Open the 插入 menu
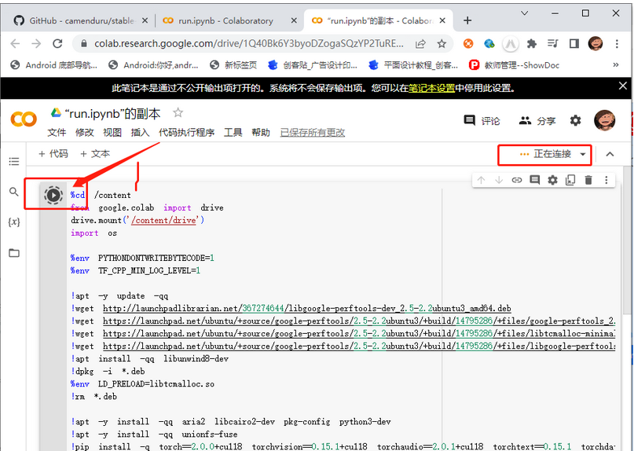Image resolution: width=634 pixels, height=451 pixels. click(140, 132)
